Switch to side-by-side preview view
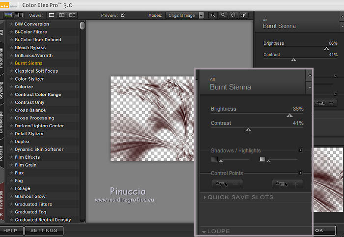This screenshot has width=344, height=237. pos(72,15)
